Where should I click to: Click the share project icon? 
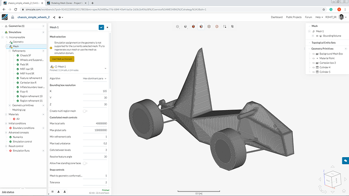(x=54, y=17)
